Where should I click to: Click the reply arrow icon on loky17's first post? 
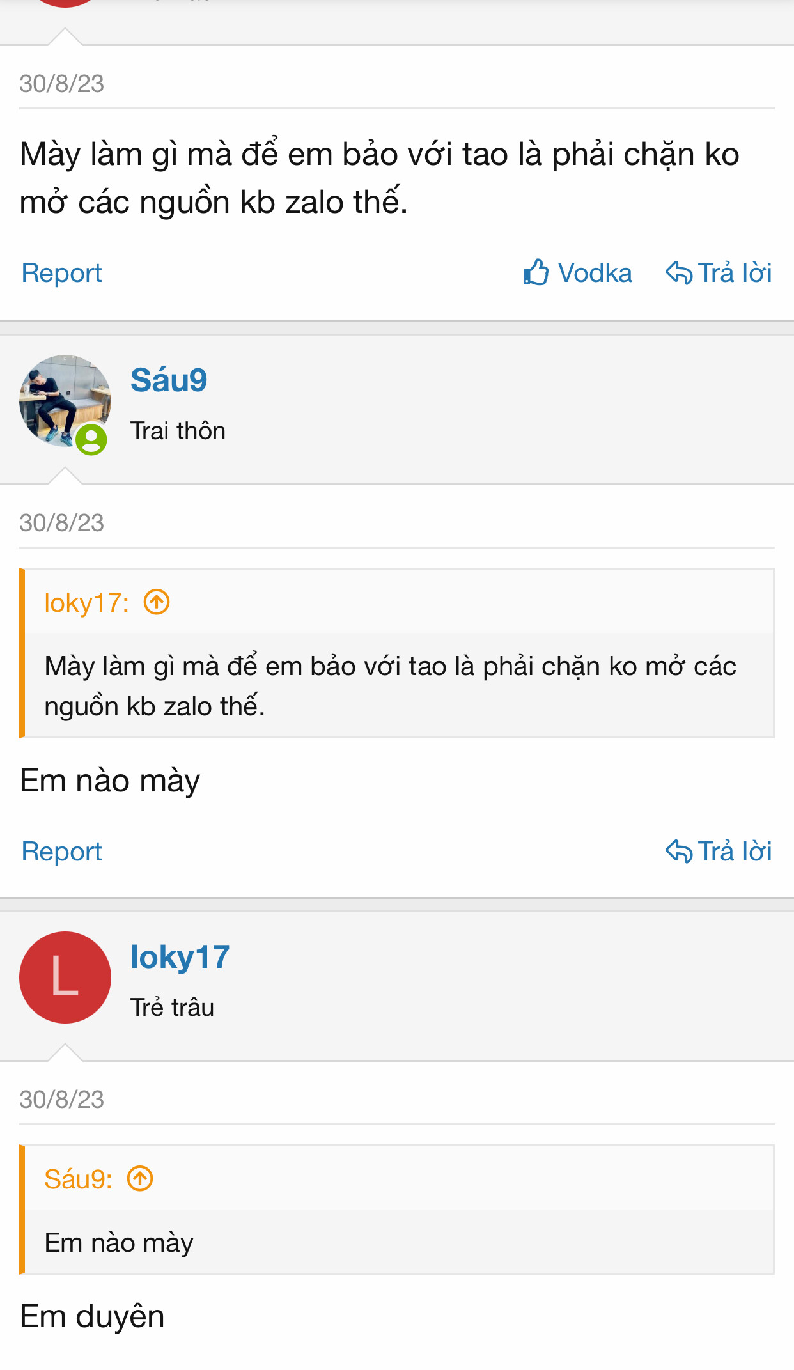pyautogui.click(x=679, y=273)
